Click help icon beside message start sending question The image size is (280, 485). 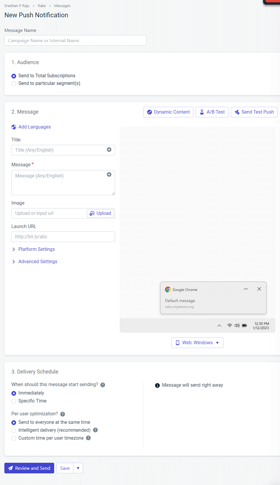tap(103, 385)
